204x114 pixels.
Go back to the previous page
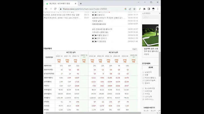click(46, 9)
